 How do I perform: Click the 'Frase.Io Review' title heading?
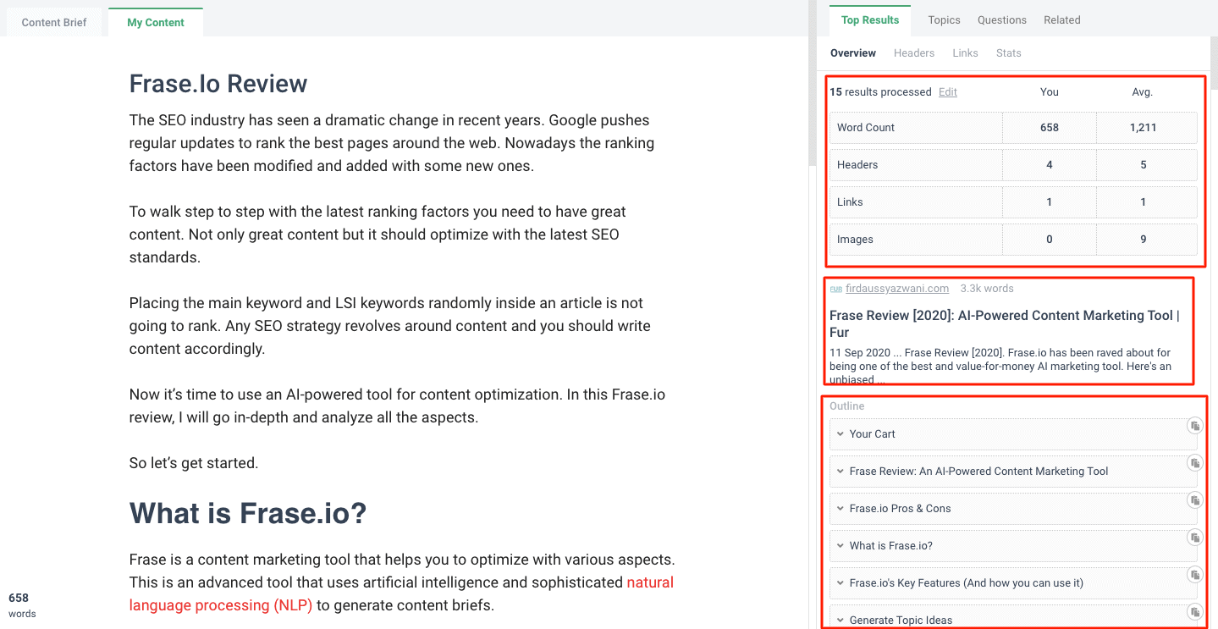coord(218,84)
